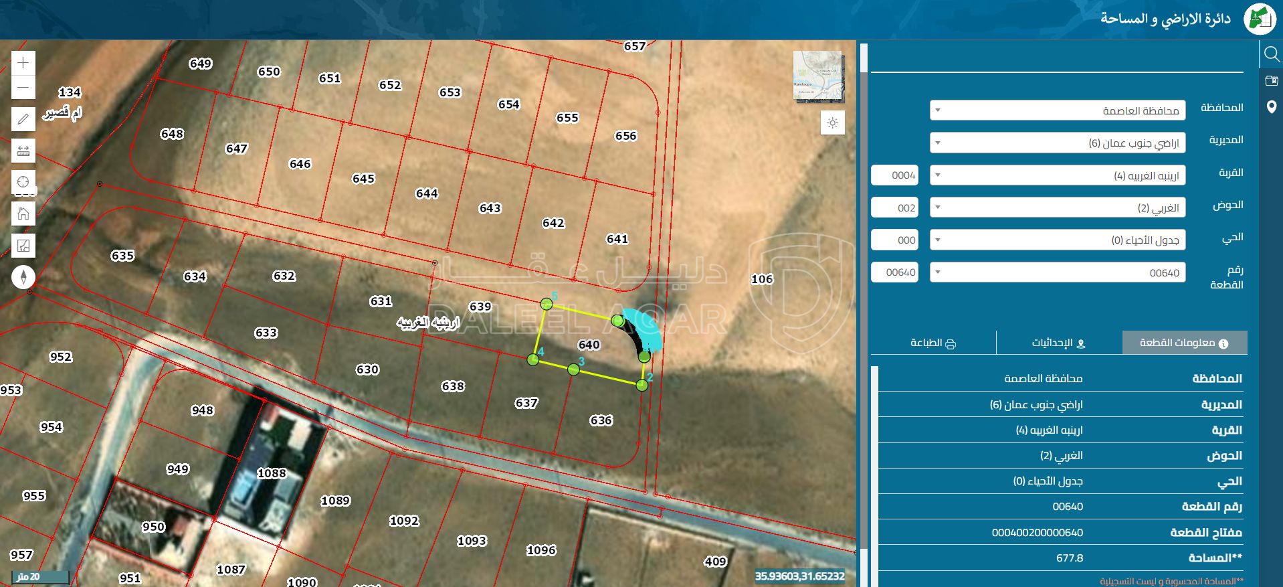The width and height of the screenshot is (1283, 587).
Task: Open the location pin sidebar panel
Action: click(1271, 107)
